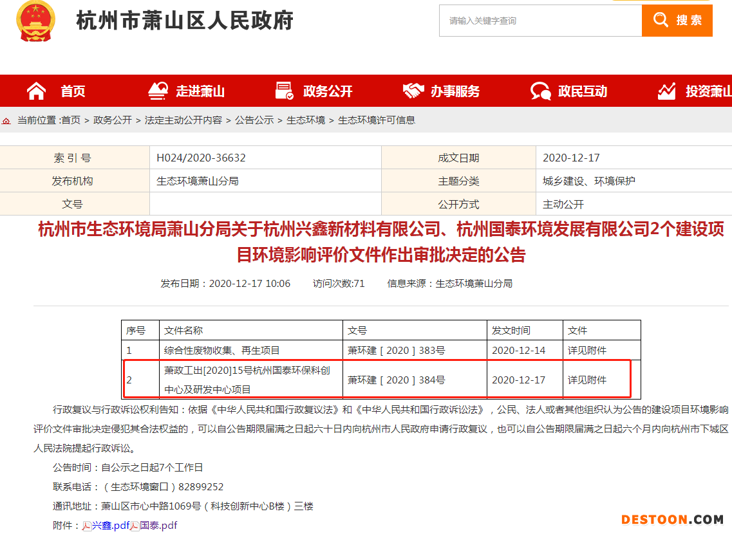Click the house icon beside 首页
This screenshot has width=732, height=534.
click(36, 91)
